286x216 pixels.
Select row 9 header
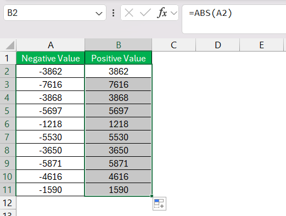pos(8,163)
